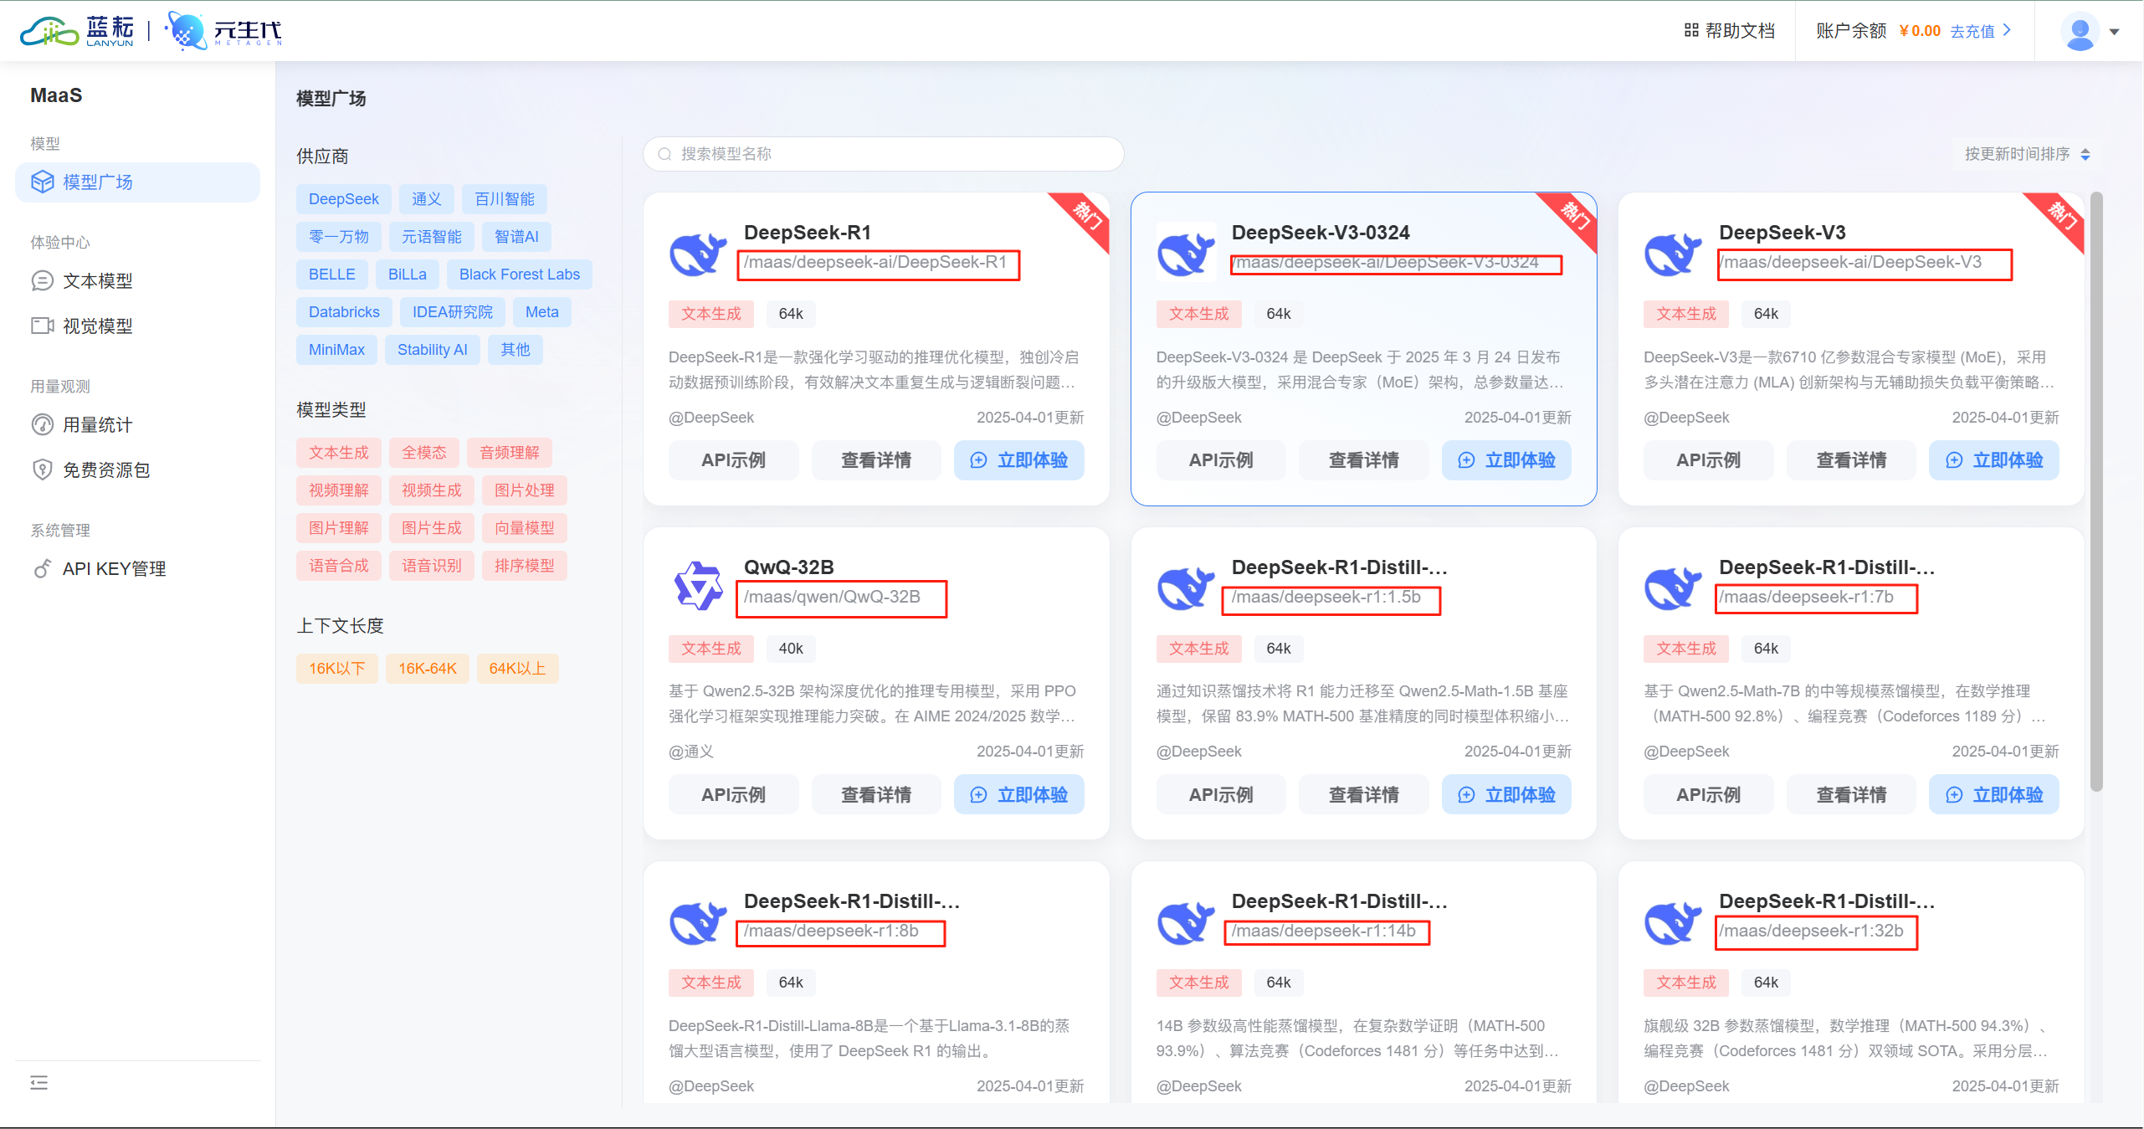Open API KEY管理 key icon
This screenshot has height=1129, width=2144.
(42, 569)
